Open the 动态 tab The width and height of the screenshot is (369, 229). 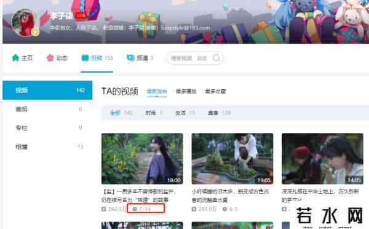click(57, 58)
